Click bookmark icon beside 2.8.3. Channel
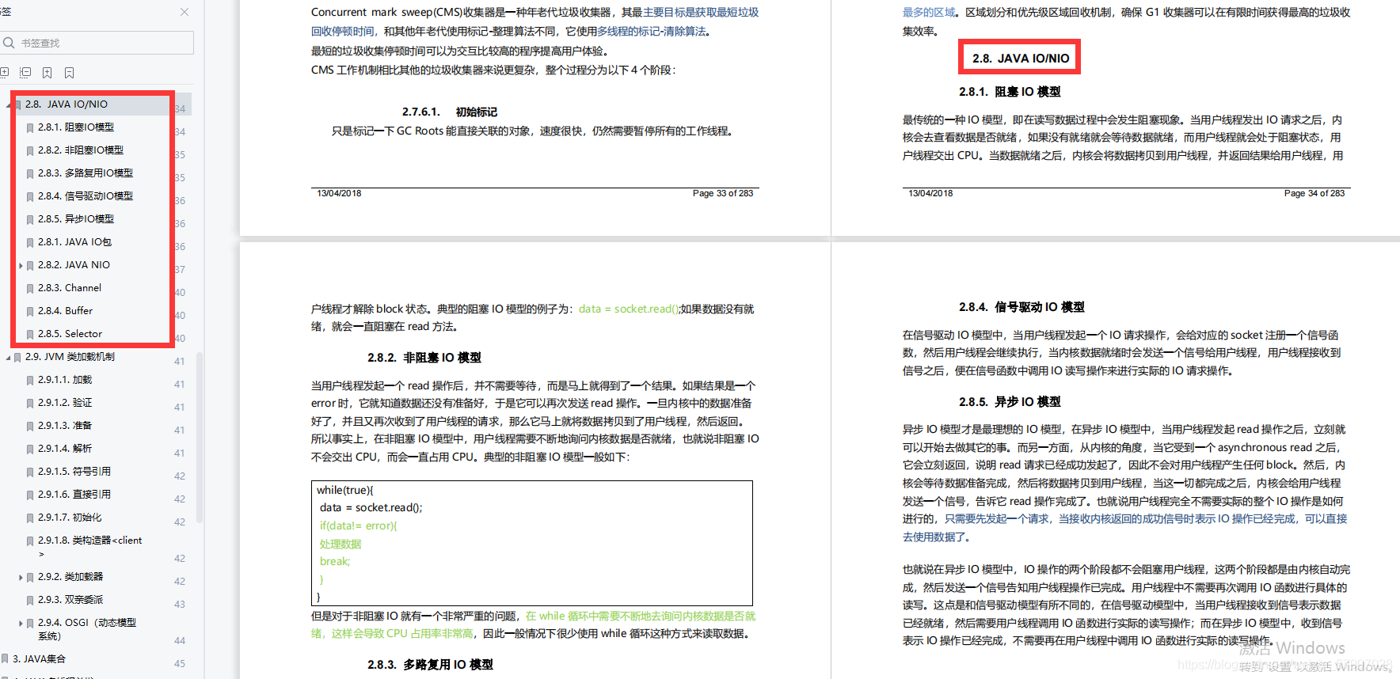The height and width of the screenshot is (679, 1400). (30, 288)
